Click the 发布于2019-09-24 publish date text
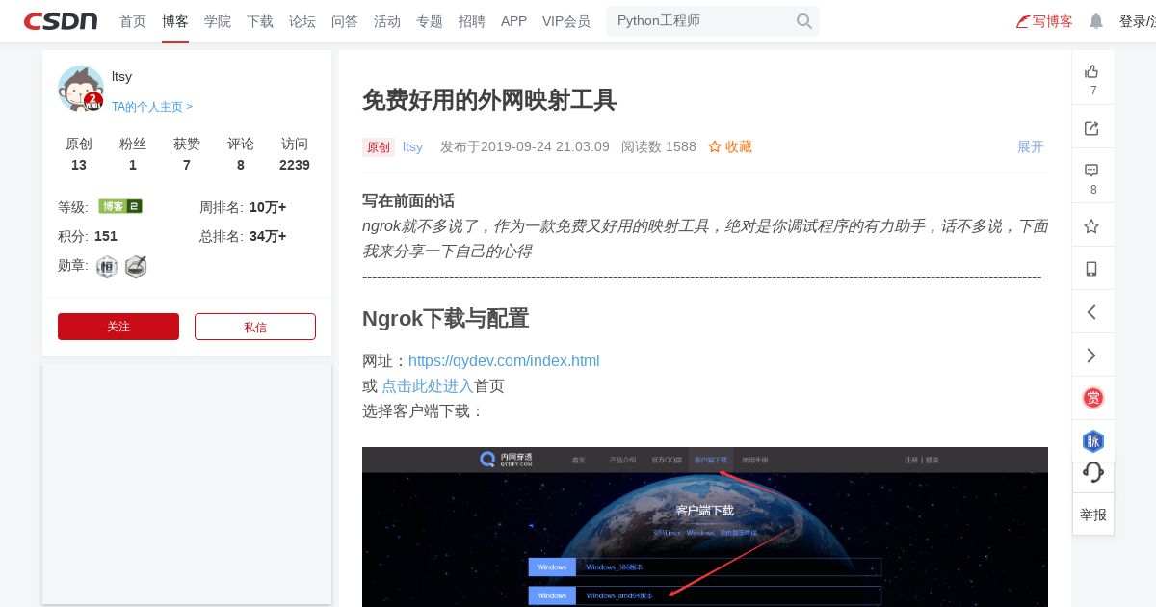 525,146
